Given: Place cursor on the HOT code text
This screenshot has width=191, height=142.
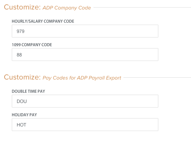Looking at the screenshot, I should [21, 125].
